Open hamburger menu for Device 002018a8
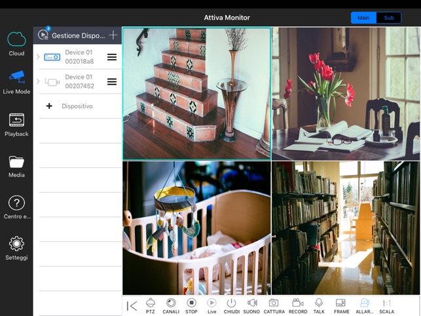Screen dimensions: 421x316 112,57
